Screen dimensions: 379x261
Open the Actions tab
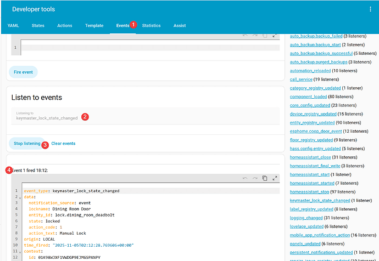click(x=64, y=26)
